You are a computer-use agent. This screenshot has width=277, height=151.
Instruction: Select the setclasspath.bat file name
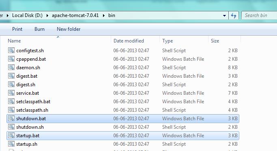pyautogui.click(x=33, y=102)
